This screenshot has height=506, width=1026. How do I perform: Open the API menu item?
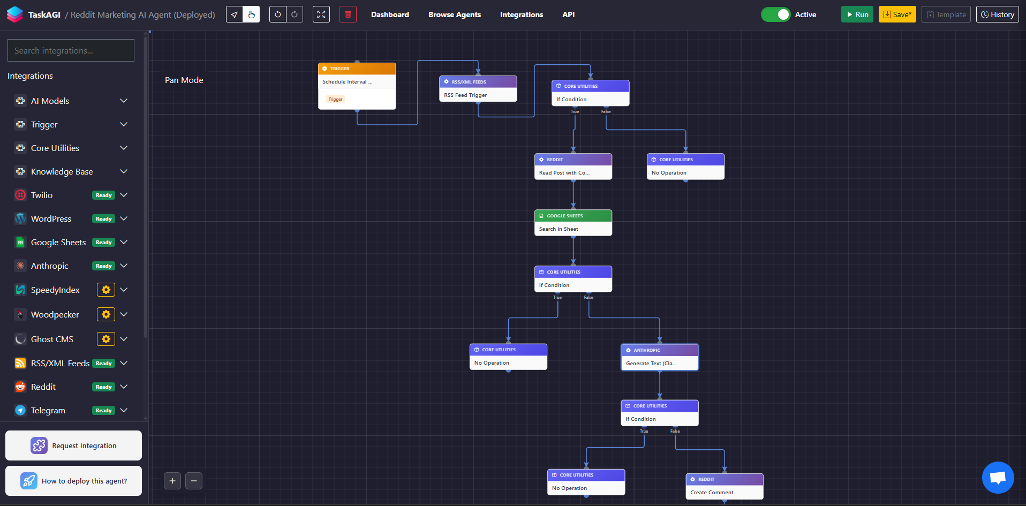click(x=569, y=14)
